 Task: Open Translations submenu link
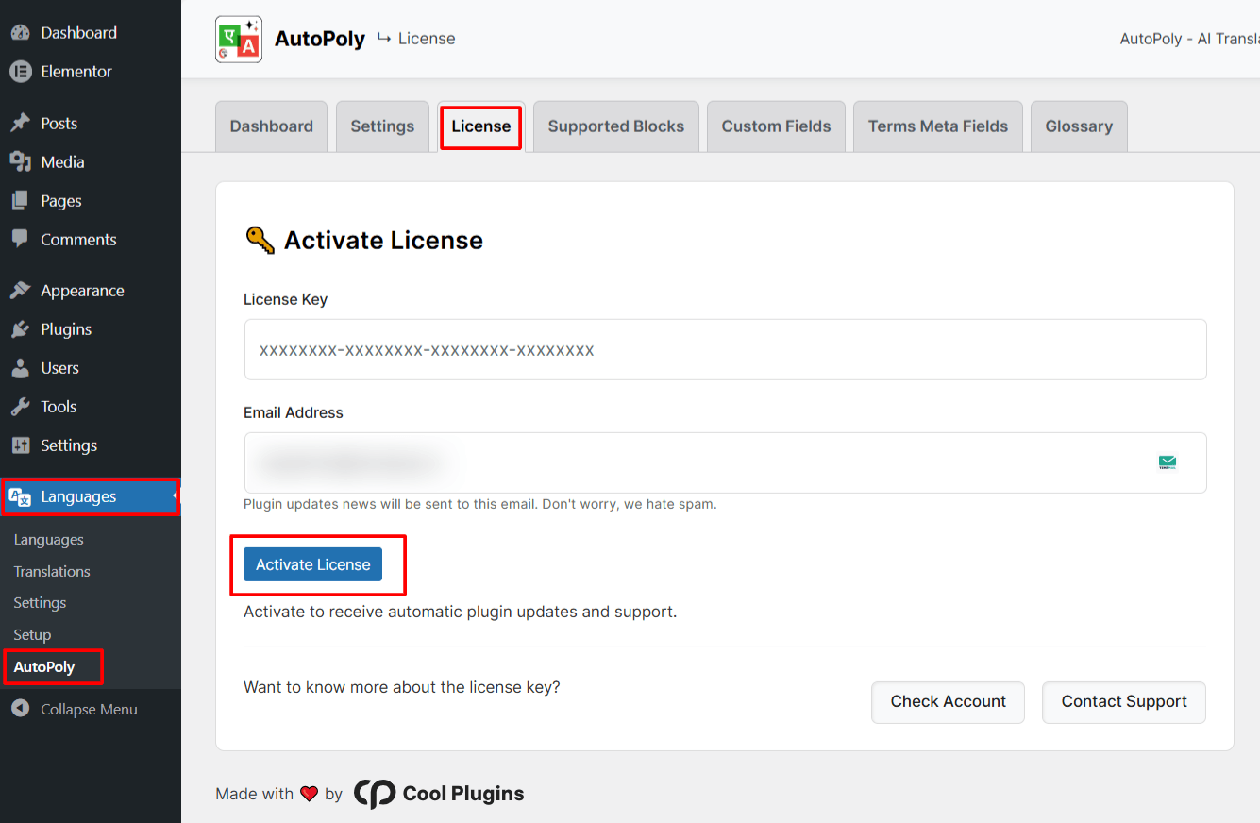52,572
